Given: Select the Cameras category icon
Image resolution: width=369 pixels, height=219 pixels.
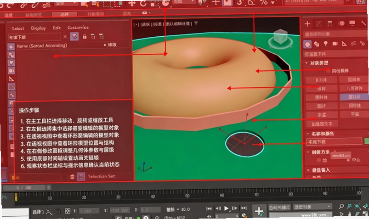Looking at the screenshot, I should coord(335,44).
